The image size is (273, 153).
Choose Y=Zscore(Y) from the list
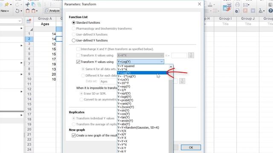coord(143,107)
